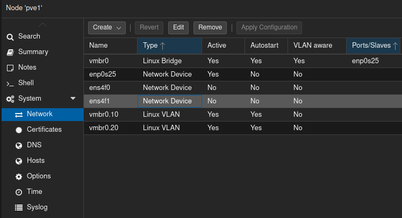Click the Options gear icon

tap(19, 177)
